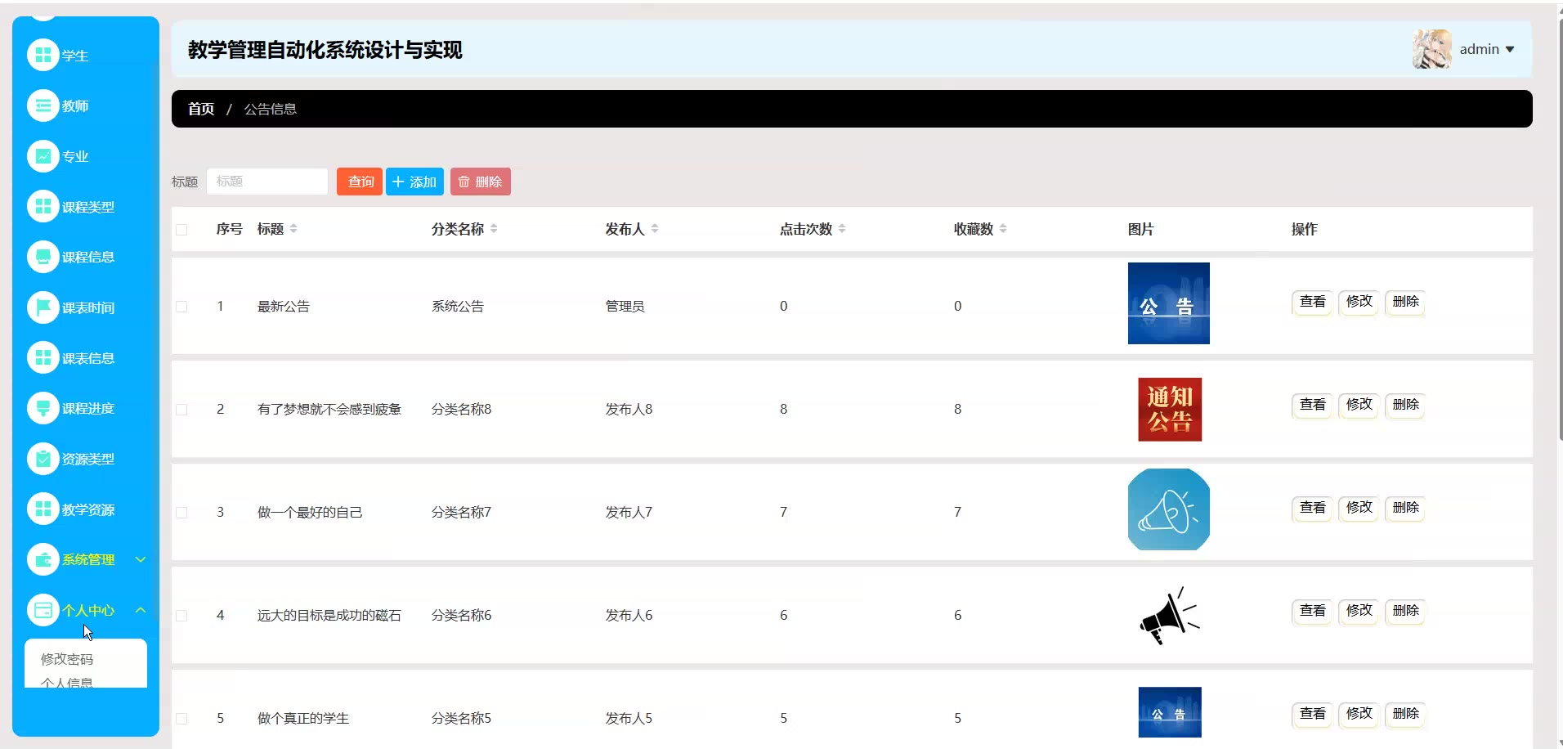1563x749 pixels.
Task: Check the row for 做个真正的学生
Action: (x=181, y=719)
